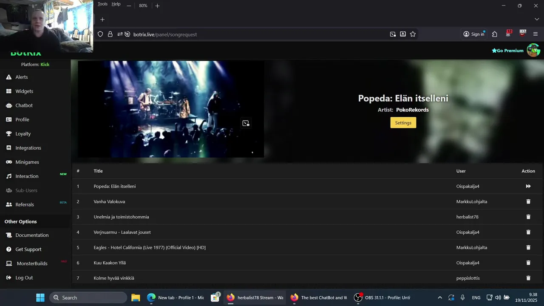Open Sub-Users in the sidebar

(x=26, y=190)
